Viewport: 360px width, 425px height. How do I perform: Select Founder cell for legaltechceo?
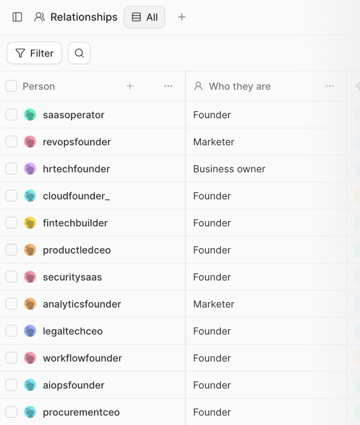tap(266, 331)
